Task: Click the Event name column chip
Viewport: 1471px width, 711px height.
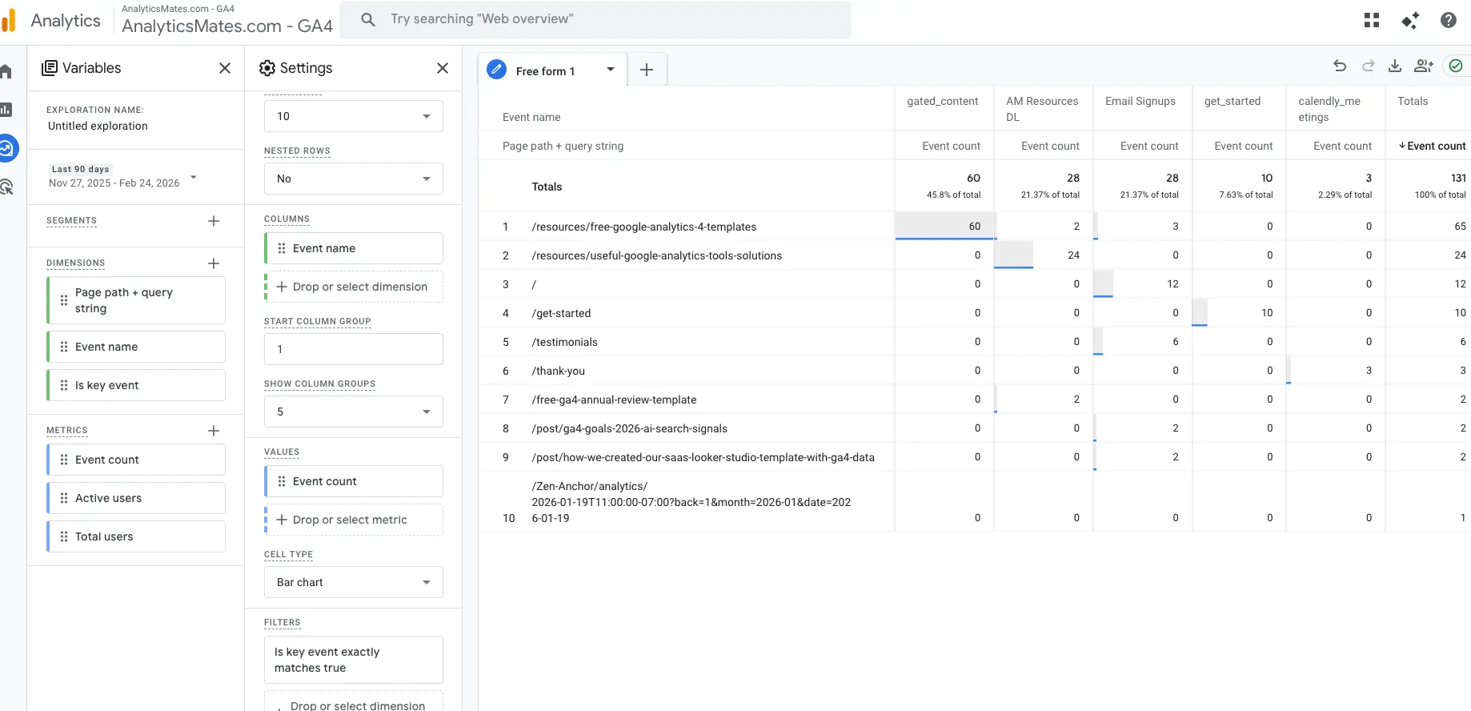Action: click(354, 248)
